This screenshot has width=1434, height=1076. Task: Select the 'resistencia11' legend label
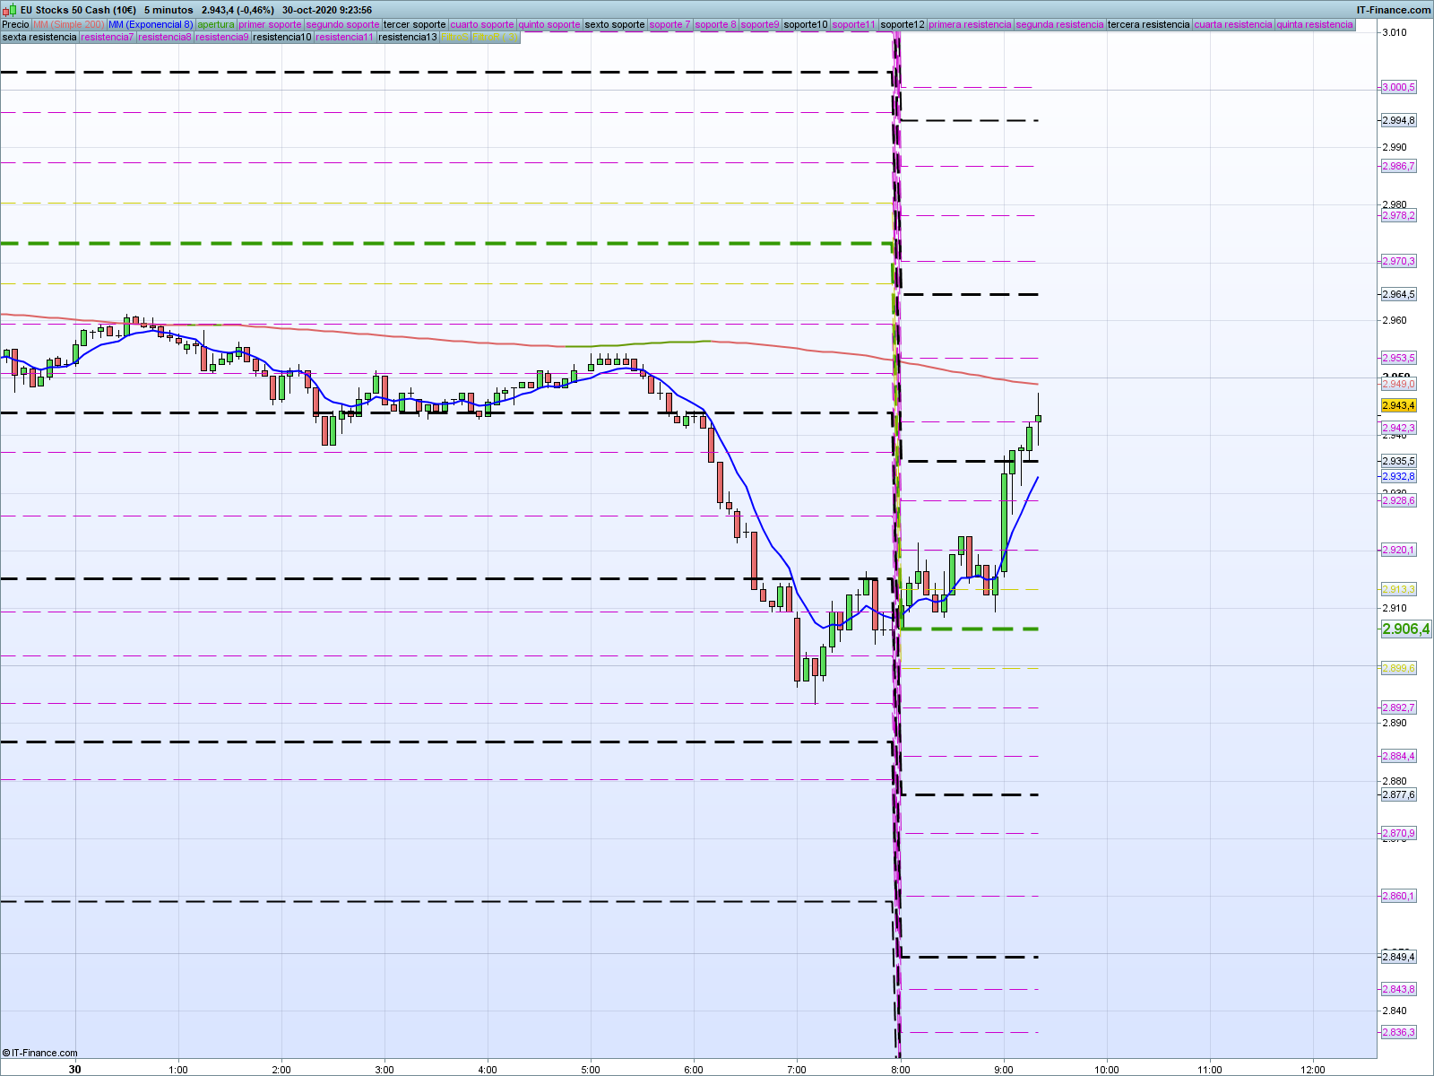(345, 37)
